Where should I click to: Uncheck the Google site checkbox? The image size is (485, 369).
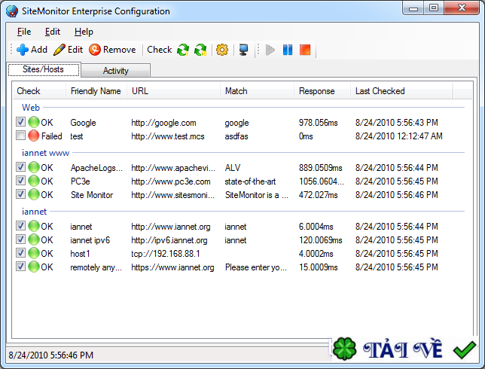point(21,122)
